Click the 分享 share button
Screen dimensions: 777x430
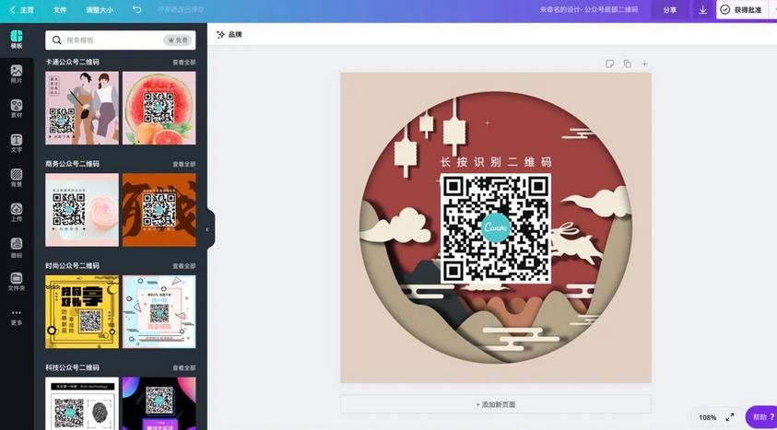coord(670,10)
